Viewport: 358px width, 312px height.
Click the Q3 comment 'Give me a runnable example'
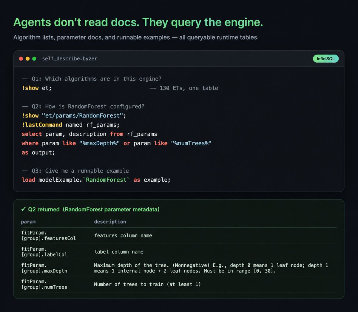tap(75, 171)
